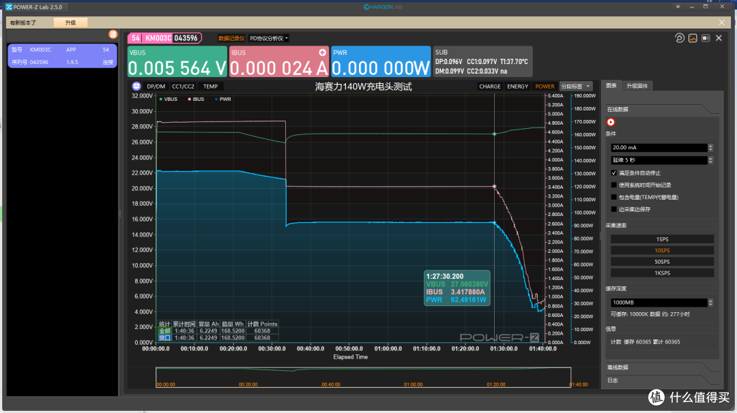Click the orange chart screenshot icon

693,38
